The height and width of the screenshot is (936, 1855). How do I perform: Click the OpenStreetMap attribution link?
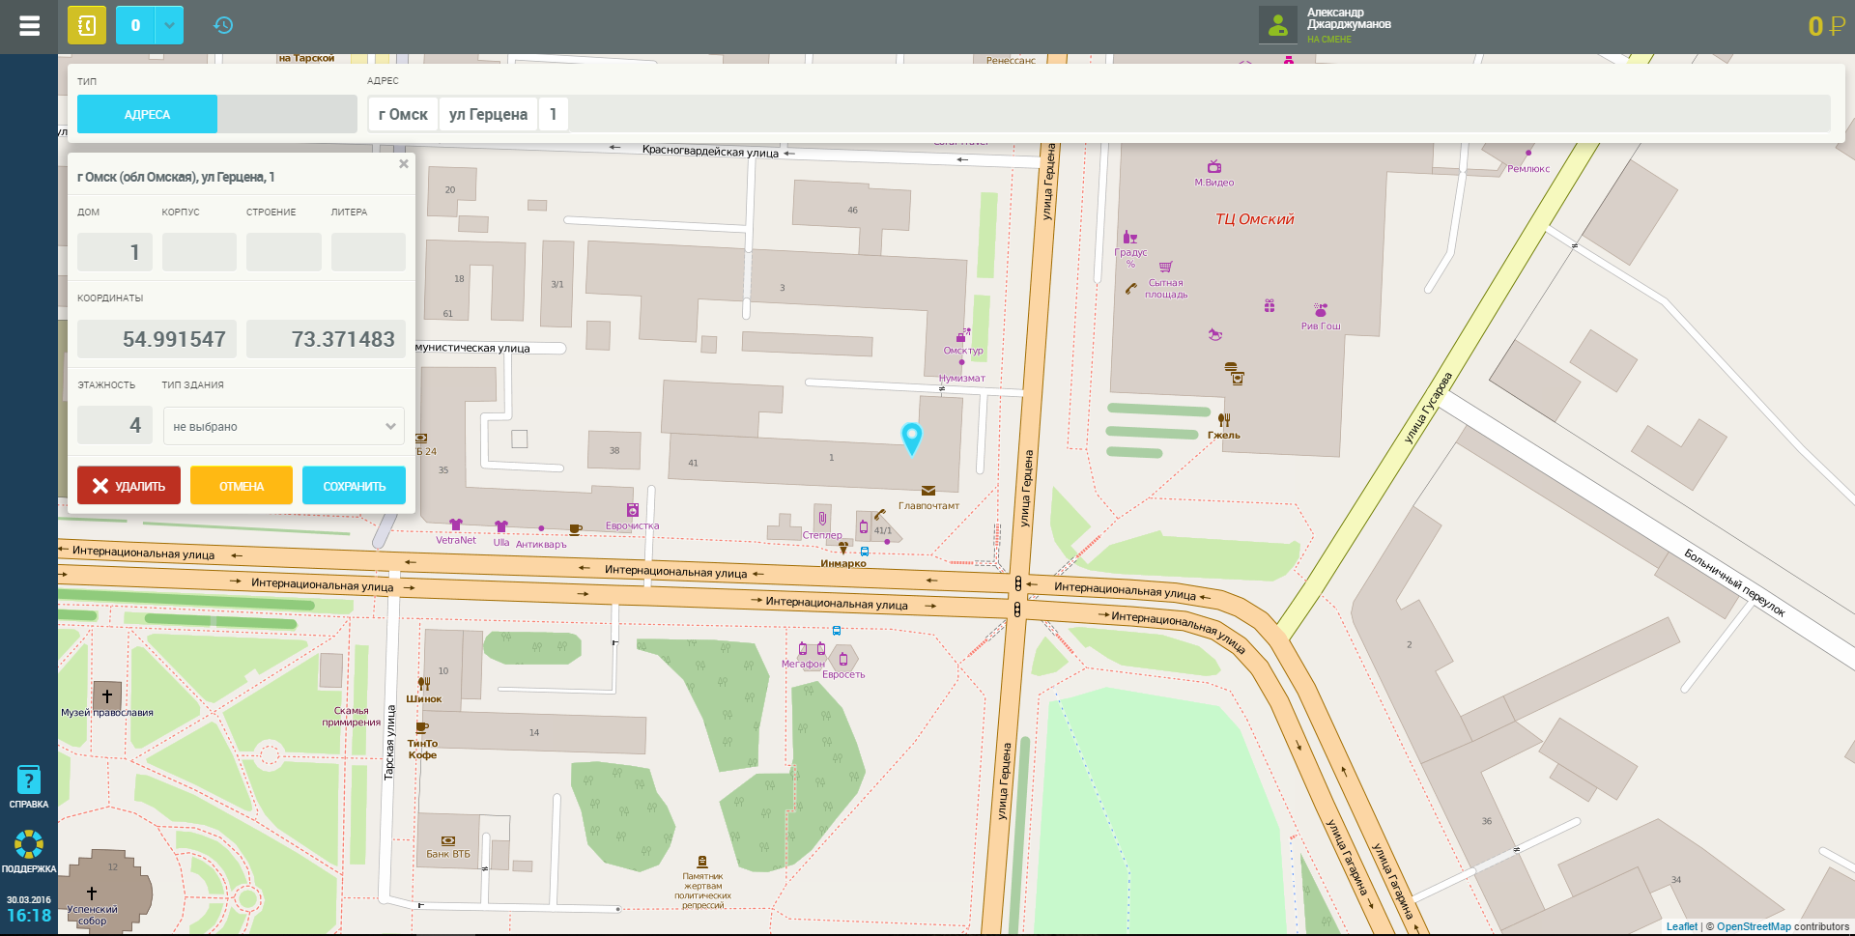[x=1753, y=926]
